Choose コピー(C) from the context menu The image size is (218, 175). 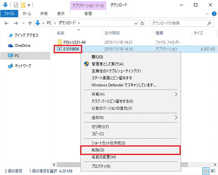131,134
